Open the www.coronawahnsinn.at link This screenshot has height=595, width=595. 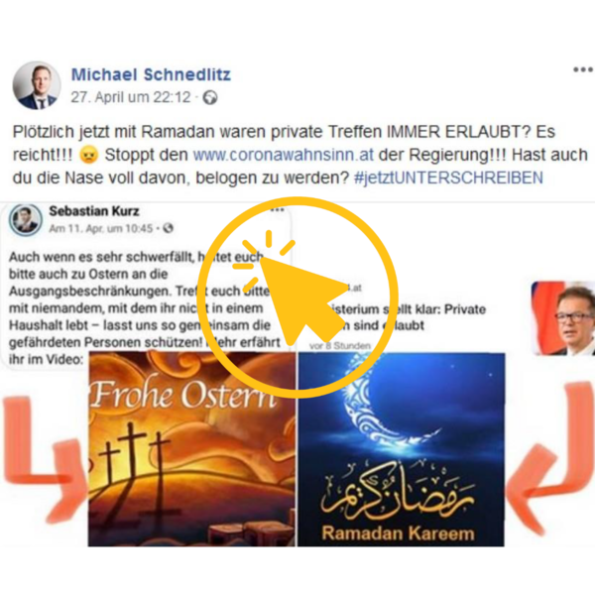click(x=283, y=155)
